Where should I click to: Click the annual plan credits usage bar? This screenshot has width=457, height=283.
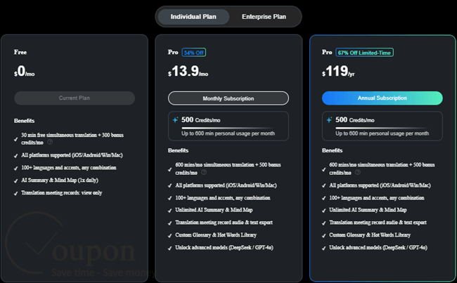click(x=382, y=128)
